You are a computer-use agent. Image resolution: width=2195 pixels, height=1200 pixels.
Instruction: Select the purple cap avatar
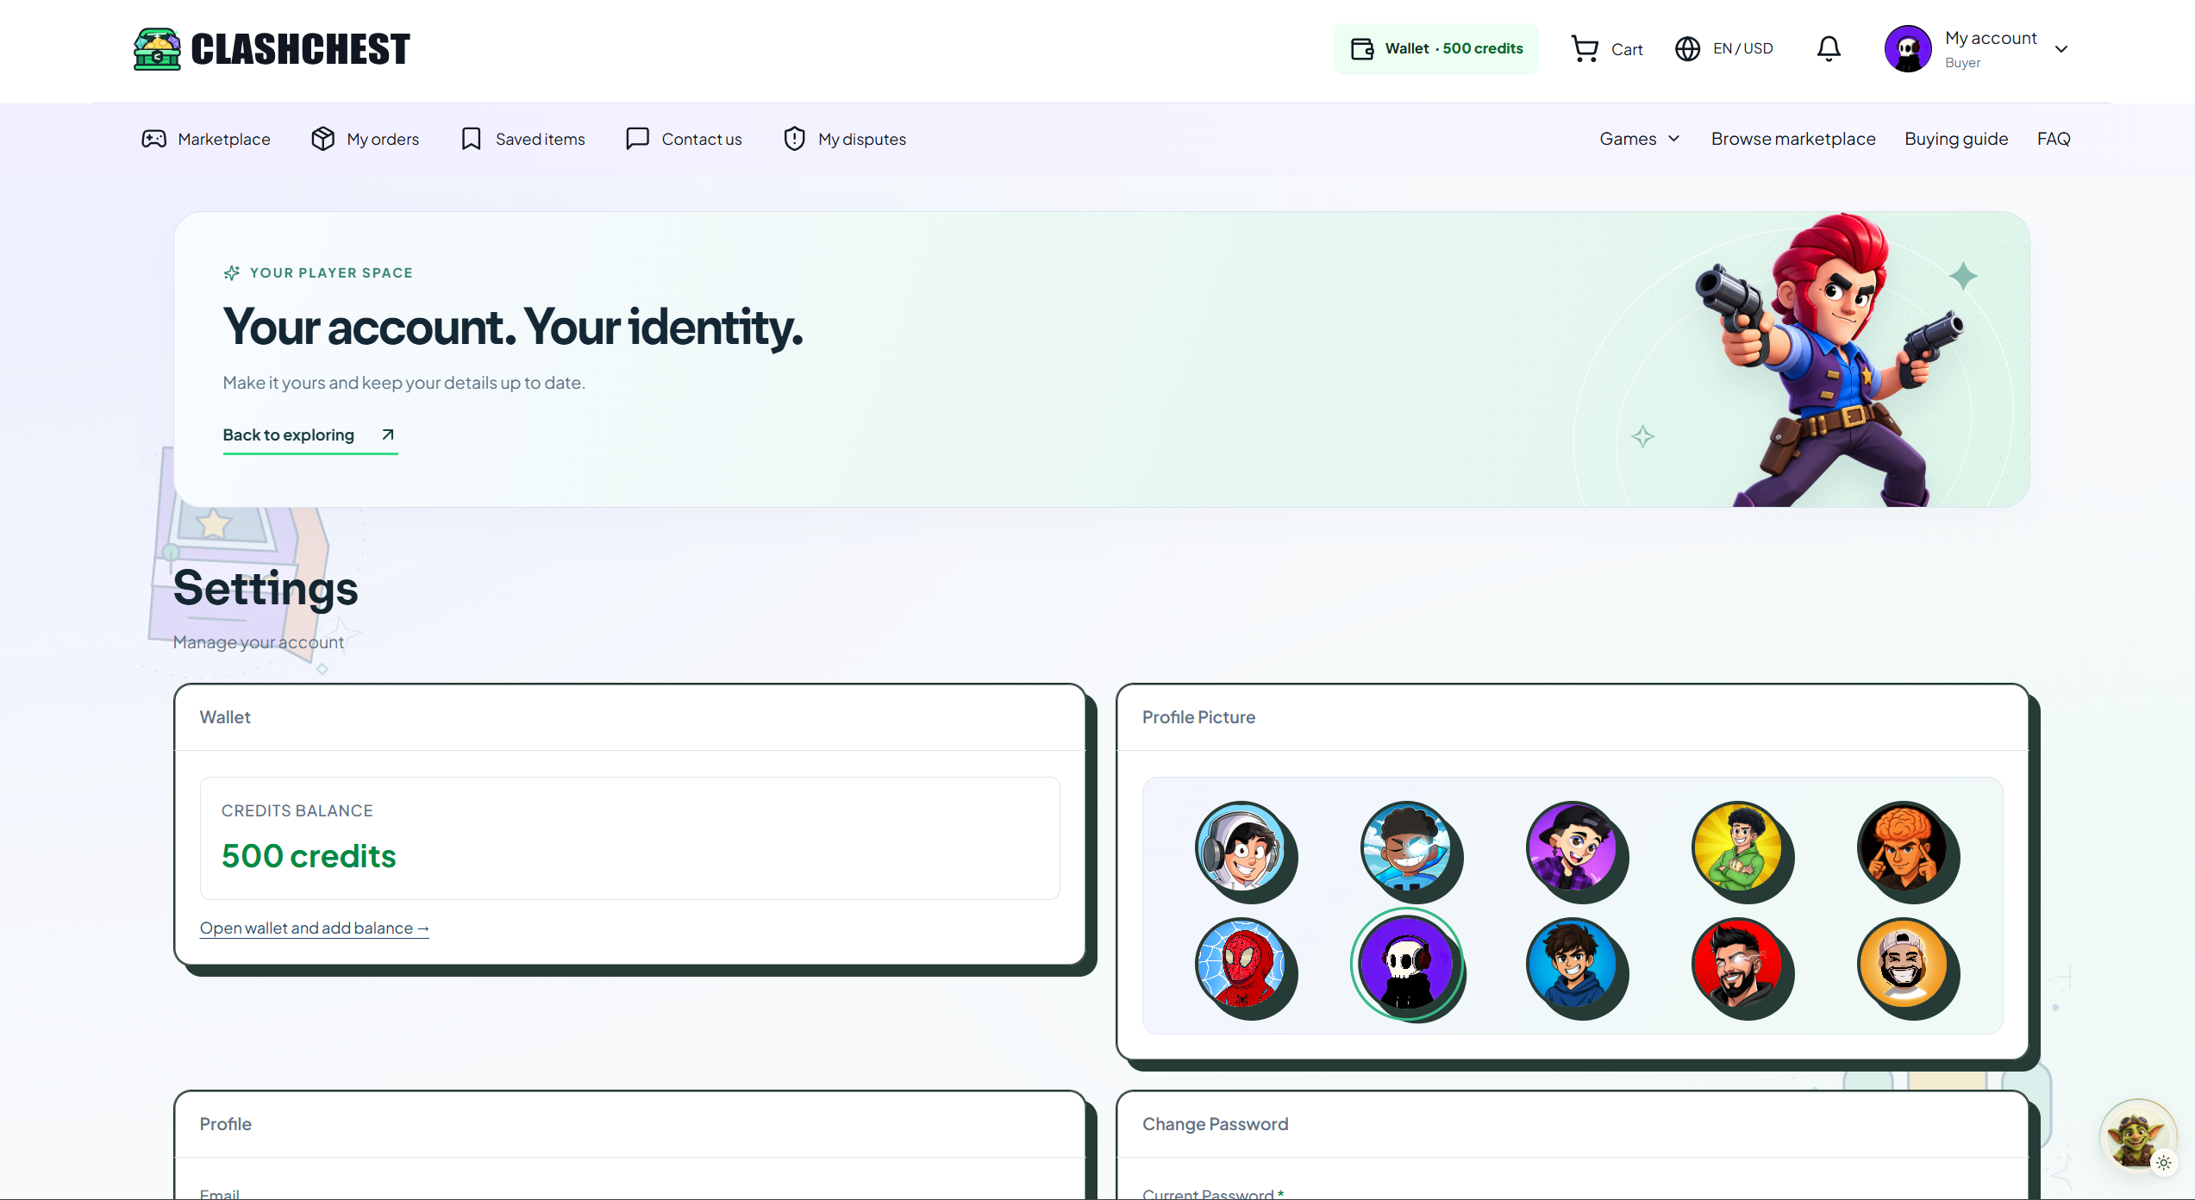tap(1573, 848)
